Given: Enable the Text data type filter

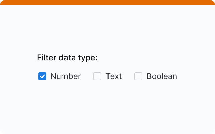Looking at the screenshot, I should (x=97, y=77).
